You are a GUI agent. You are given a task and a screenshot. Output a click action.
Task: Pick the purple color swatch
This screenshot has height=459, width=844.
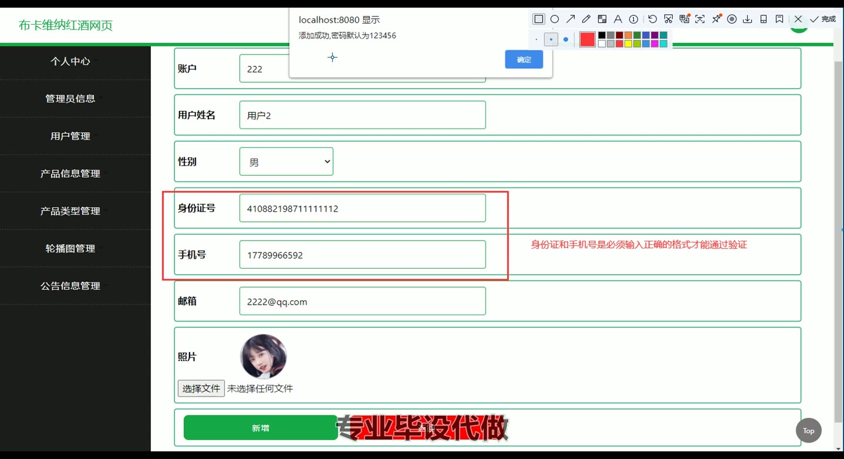point(654,35)
